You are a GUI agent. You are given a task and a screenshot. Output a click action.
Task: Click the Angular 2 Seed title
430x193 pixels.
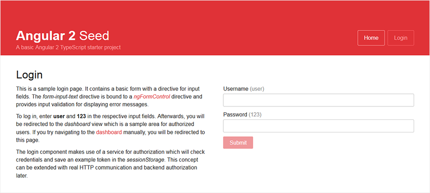(62, 36)
